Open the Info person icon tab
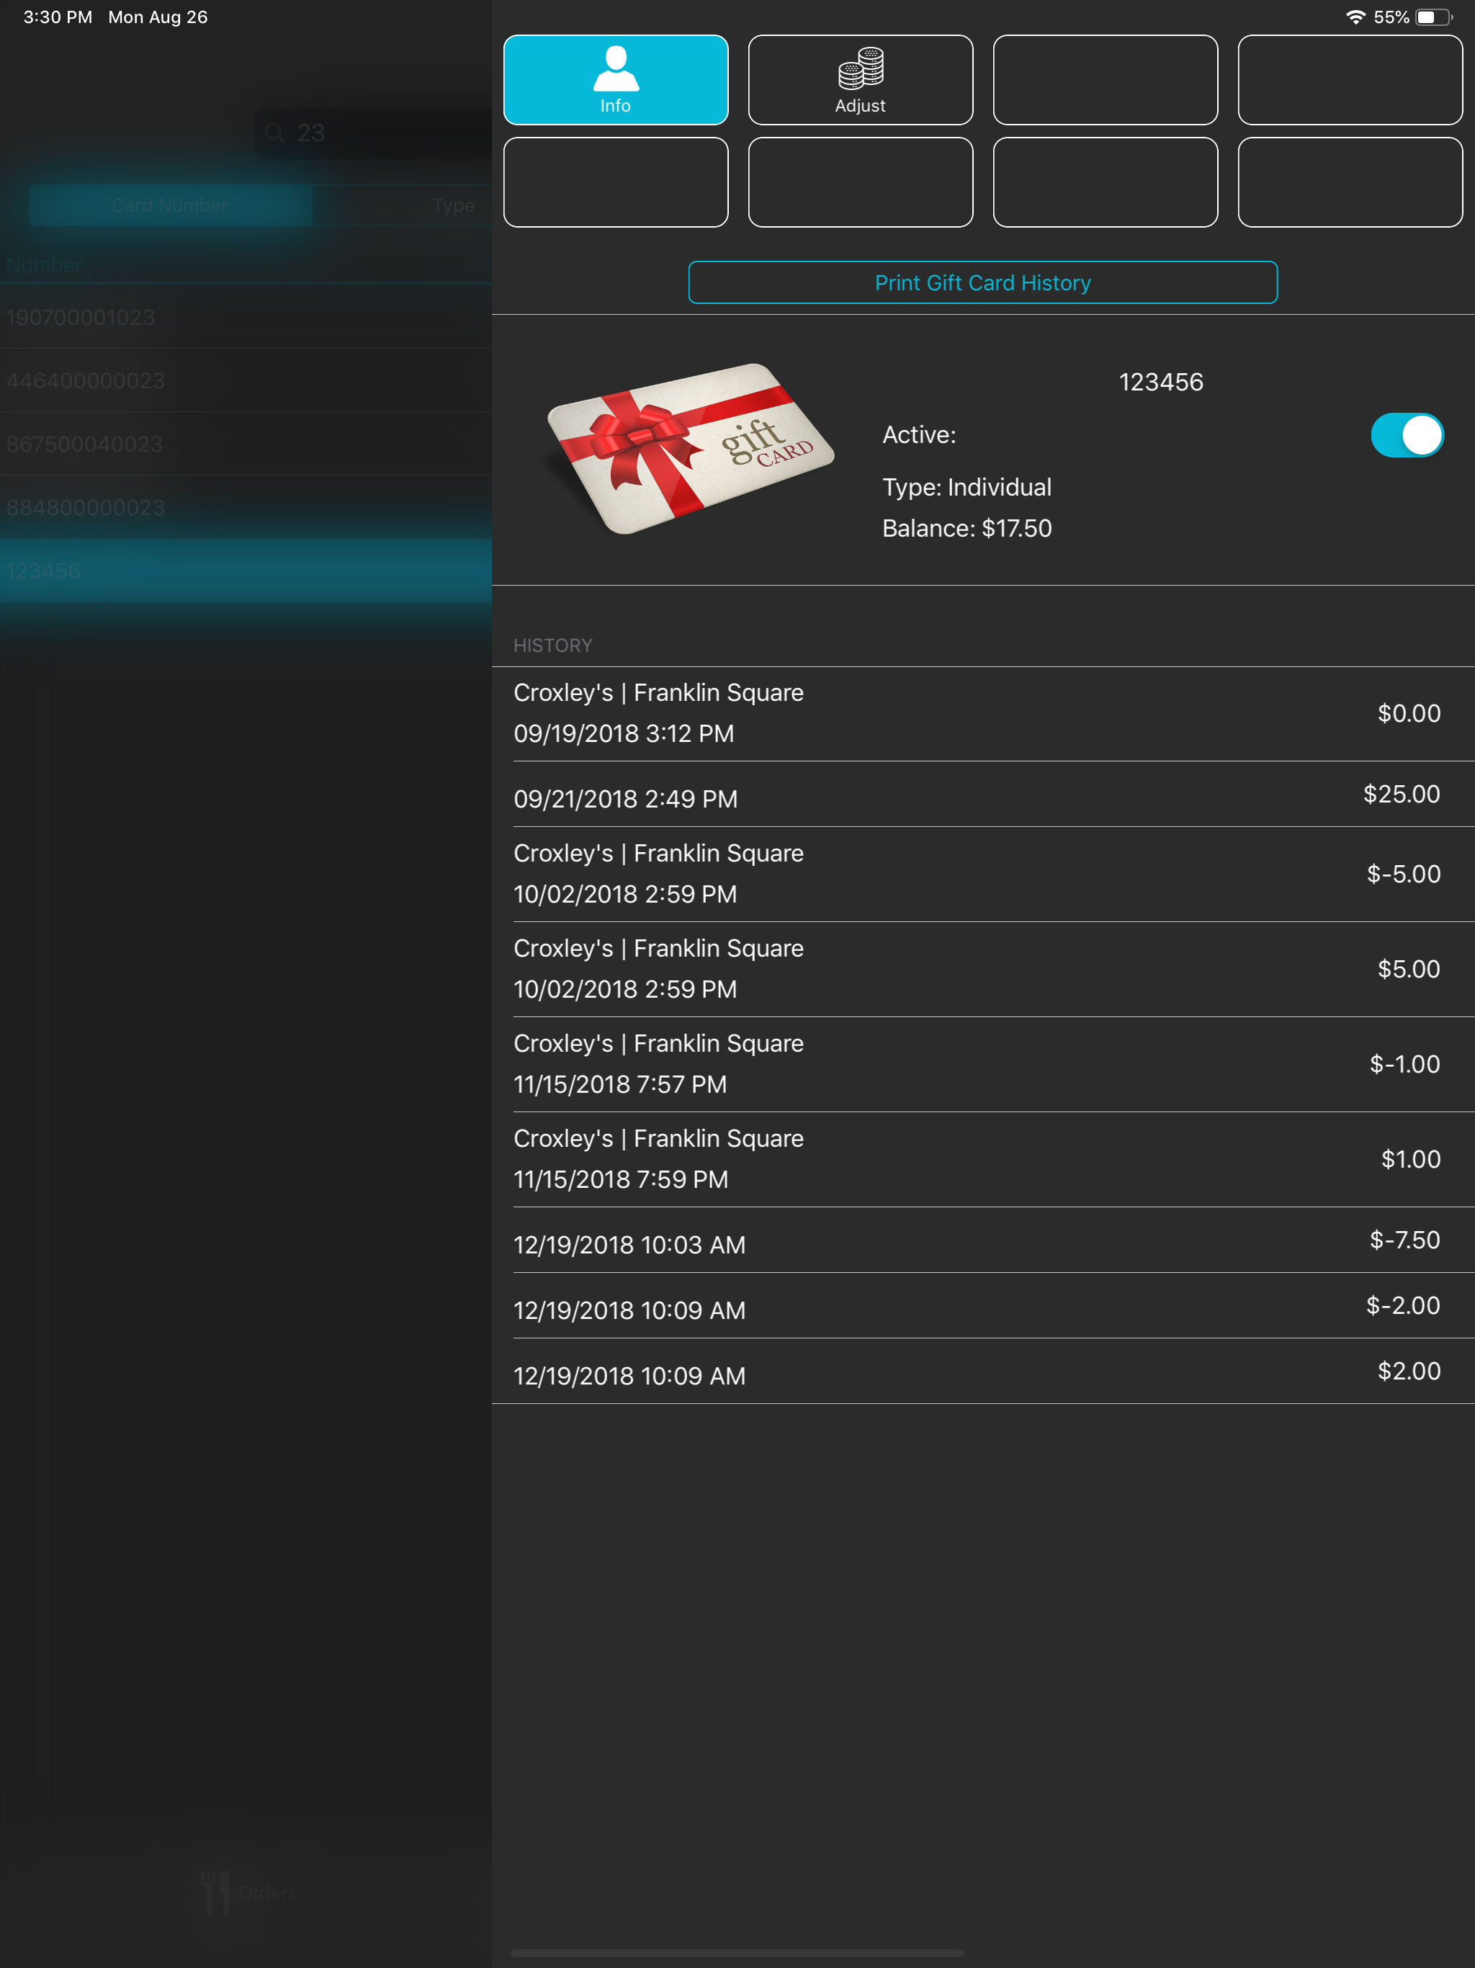The width and height of the screenshot is (1475, 1968). pyautogui.click(x=616, y=80)
